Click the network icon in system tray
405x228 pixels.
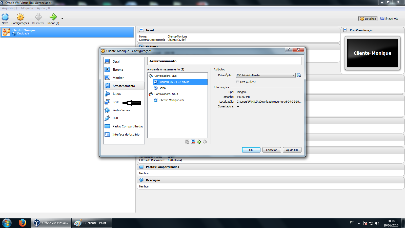click(x=371, y=223)
